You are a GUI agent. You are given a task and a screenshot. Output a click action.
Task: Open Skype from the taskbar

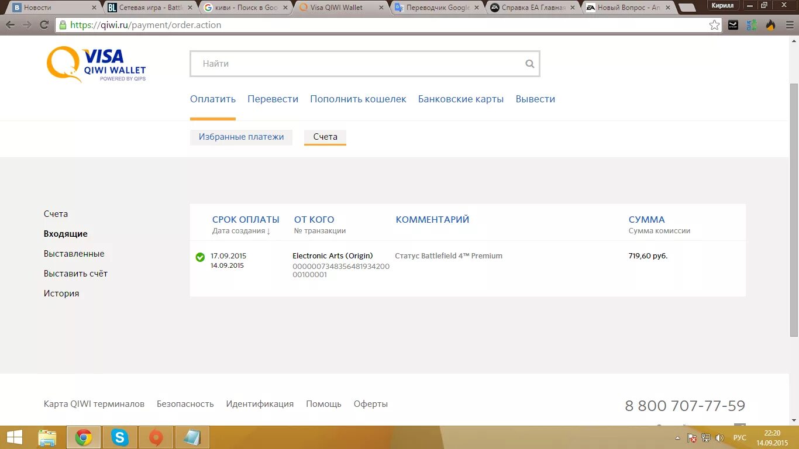pos(120,437)
